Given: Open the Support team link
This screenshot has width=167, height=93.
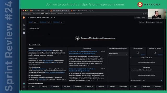Looking at the screenshot, I should click(x=42, y=79).
